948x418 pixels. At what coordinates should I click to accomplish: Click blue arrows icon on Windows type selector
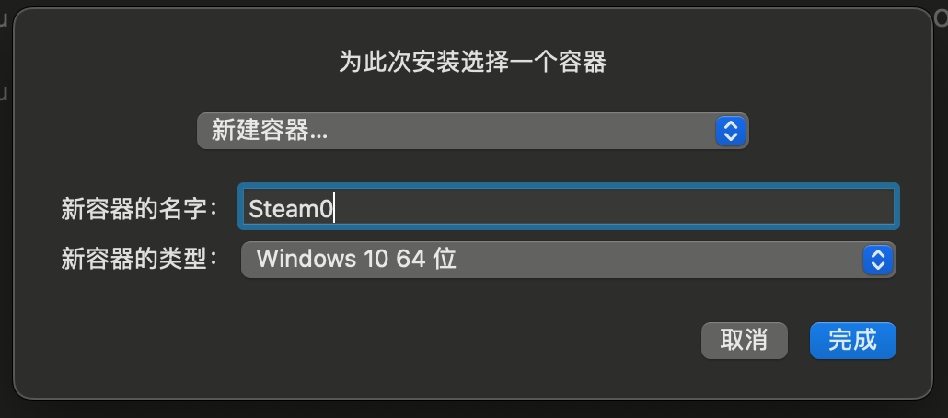pos(877,260)
